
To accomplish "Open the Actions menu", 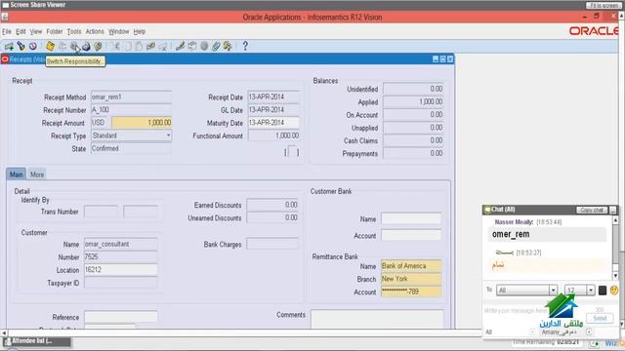I will point(95,31).
